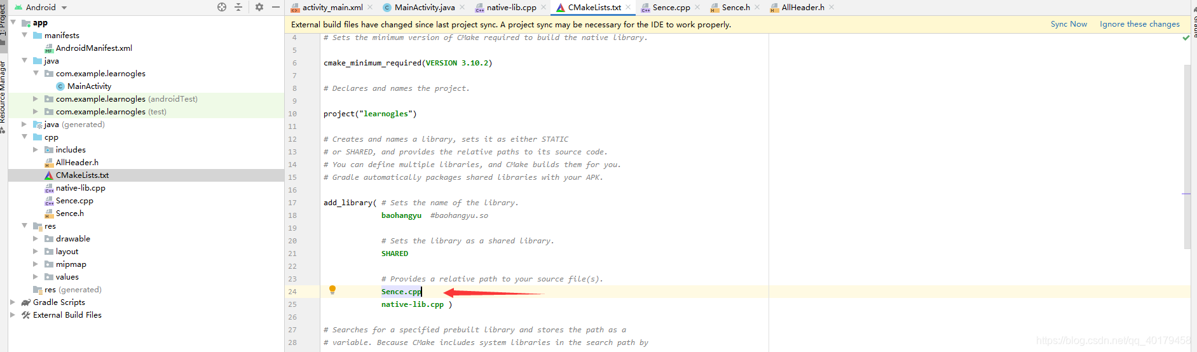
Task: Select MainActivity class in tree
Action: [x=89, y=86]
